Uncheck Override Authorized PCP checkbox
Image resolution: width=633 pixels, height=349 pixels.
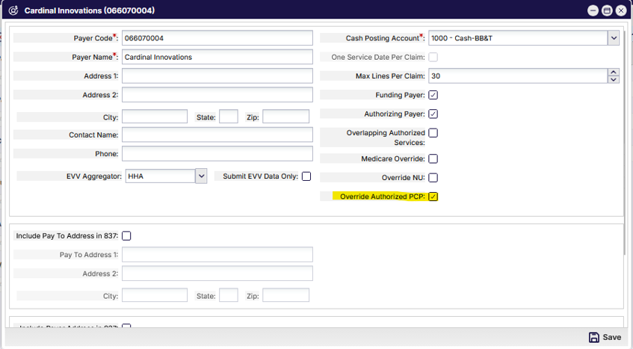433,197
